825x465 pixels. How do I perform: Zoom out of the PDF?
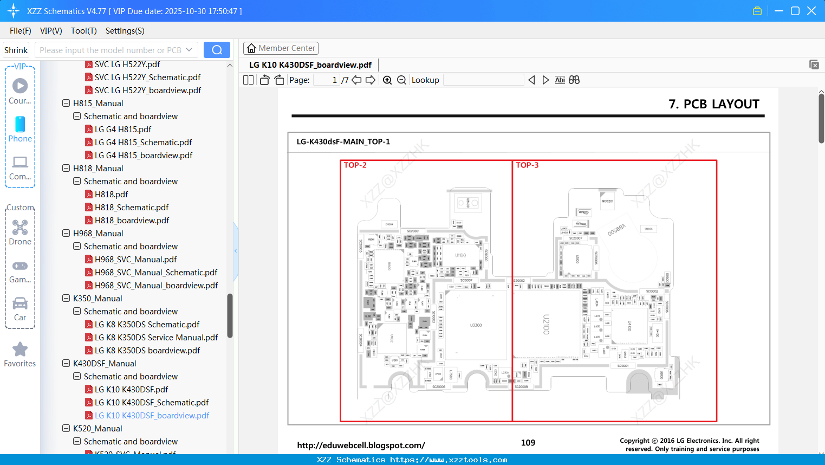pyautogui.click(x=401, y=80)
